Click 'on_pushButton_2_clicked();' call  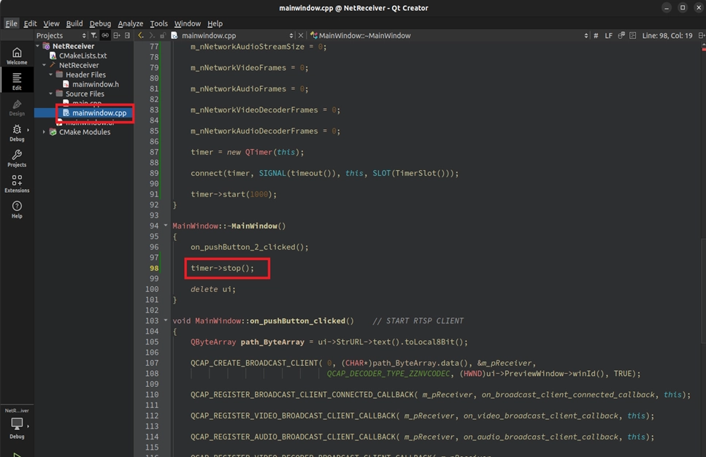(x=250, y=247)
